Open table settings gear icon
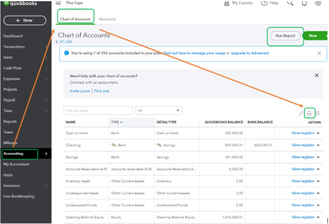Viewport: 329px width, 224px height. click(x=318, y=113)
